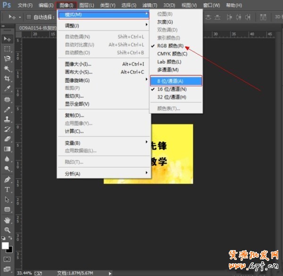Click the 33.44% zoom level field

pyautogui.click(x=25, y=273)
